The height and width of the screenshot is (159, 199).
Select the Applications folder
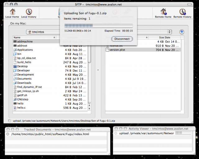pyautogui.click(x=50, y=50)
